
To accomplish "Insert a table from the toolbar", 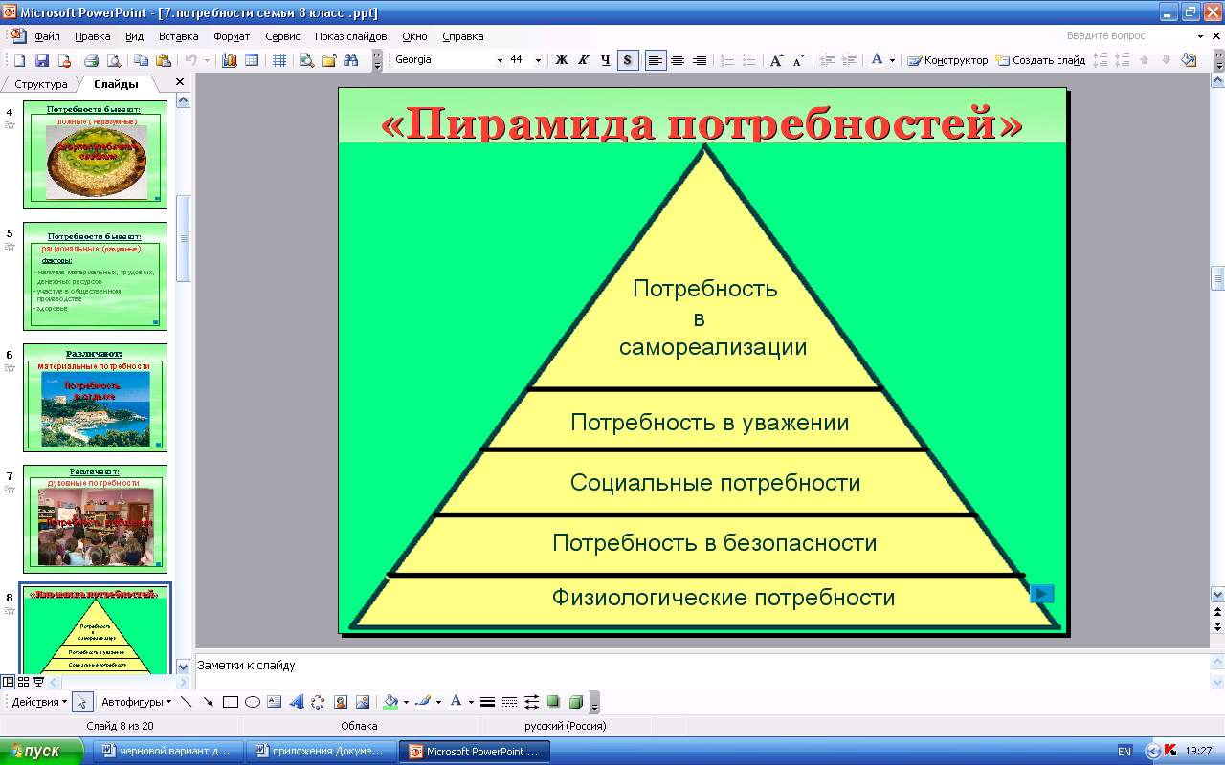I will (252, 60).
